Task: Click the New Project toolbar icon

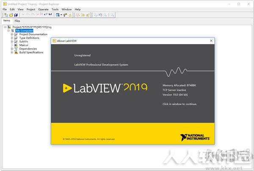Action: (6, 15)
